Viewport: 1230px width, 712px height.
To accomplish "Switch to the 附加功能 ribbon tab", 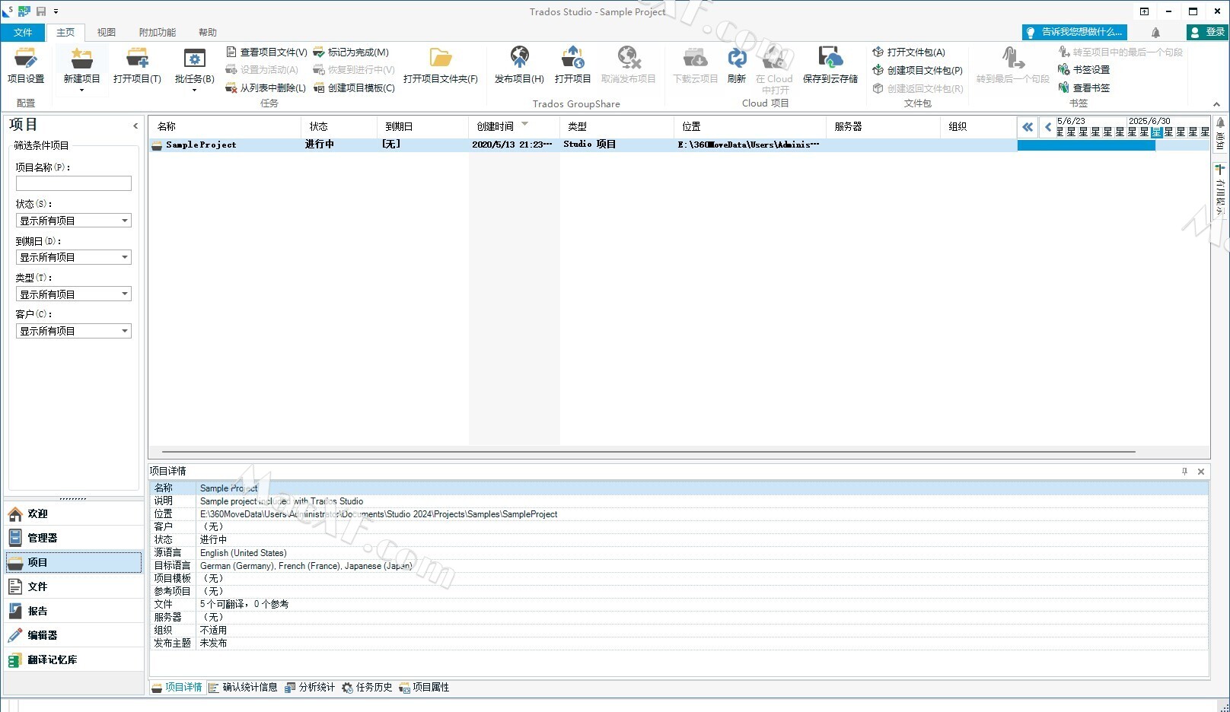I will click(158, 33).
